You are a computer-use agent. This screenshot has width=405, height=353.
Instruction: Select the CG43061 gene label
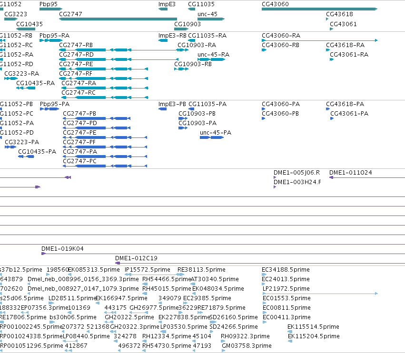[x=343, y=24]
